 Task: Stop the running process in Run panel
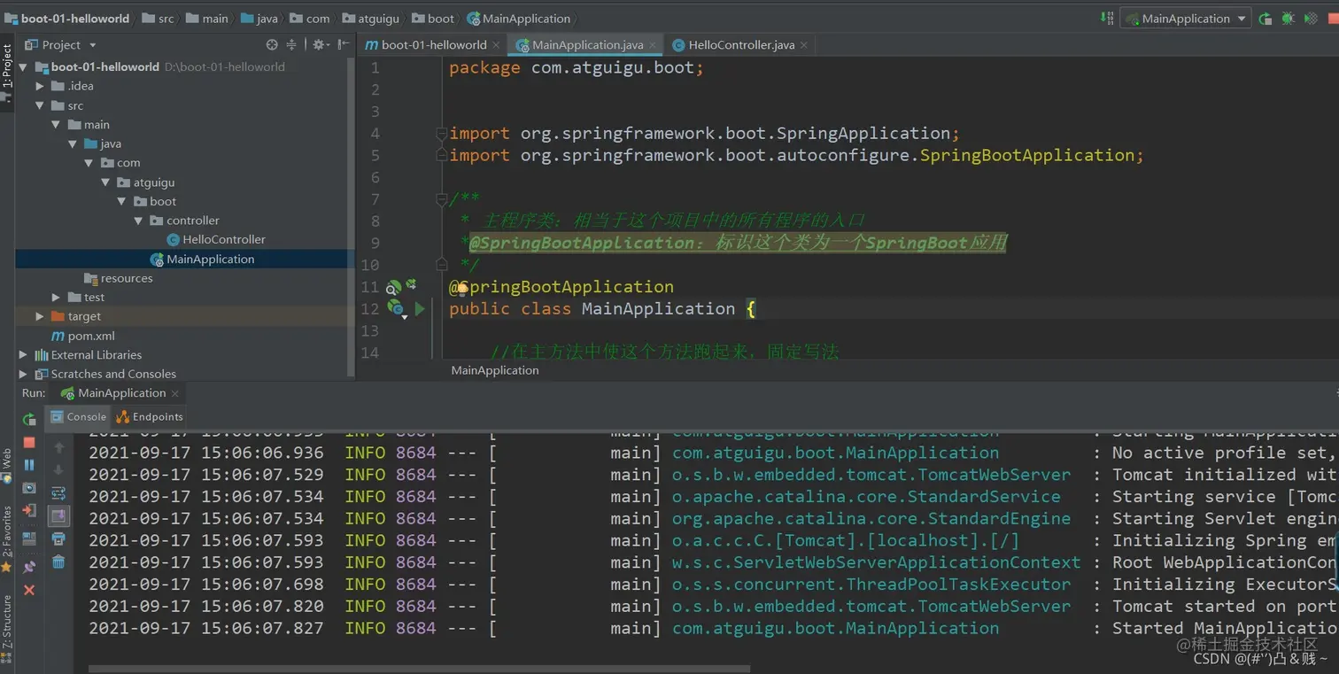29,442
